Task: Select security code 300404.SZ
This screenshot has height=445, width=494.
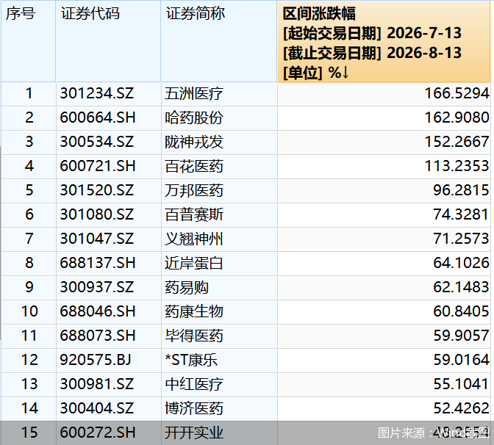Action: pyautogui.click(x=97, y=408)
